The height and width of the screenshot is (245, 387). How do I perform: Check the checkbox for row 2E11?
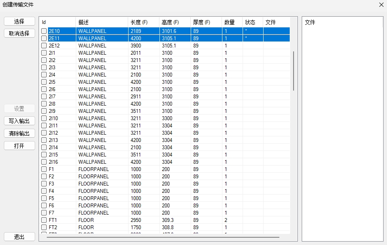click(44, 38)
